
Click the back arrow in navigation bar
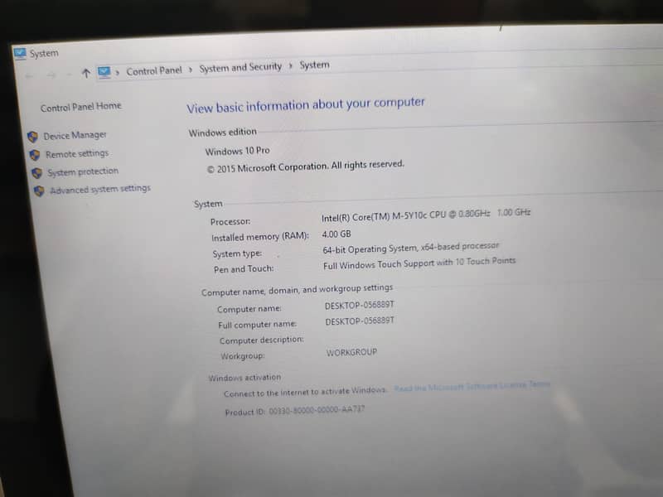(29, 75)
